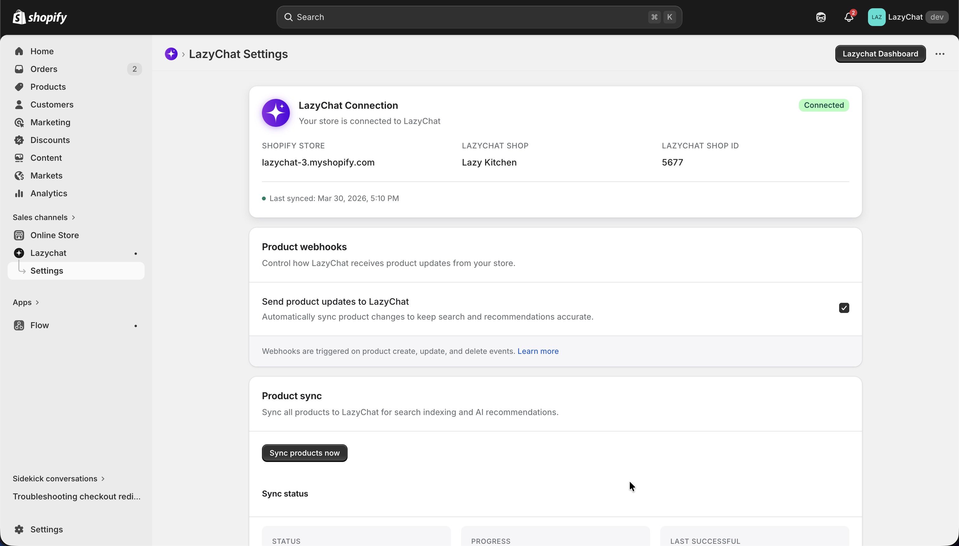959x546 pixels.
Task: Click the Shopify logo
Action: 40,17
